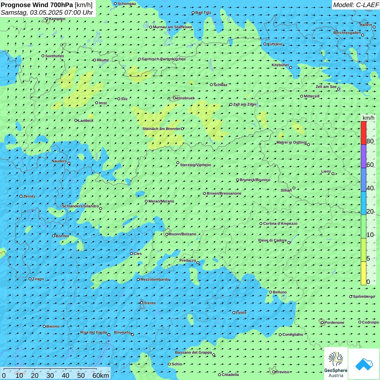The height and width of the screenshot is (380, 380).
Task: Click the forecast date Samstag, 03.05.2025 text
Action: [47, 12]
